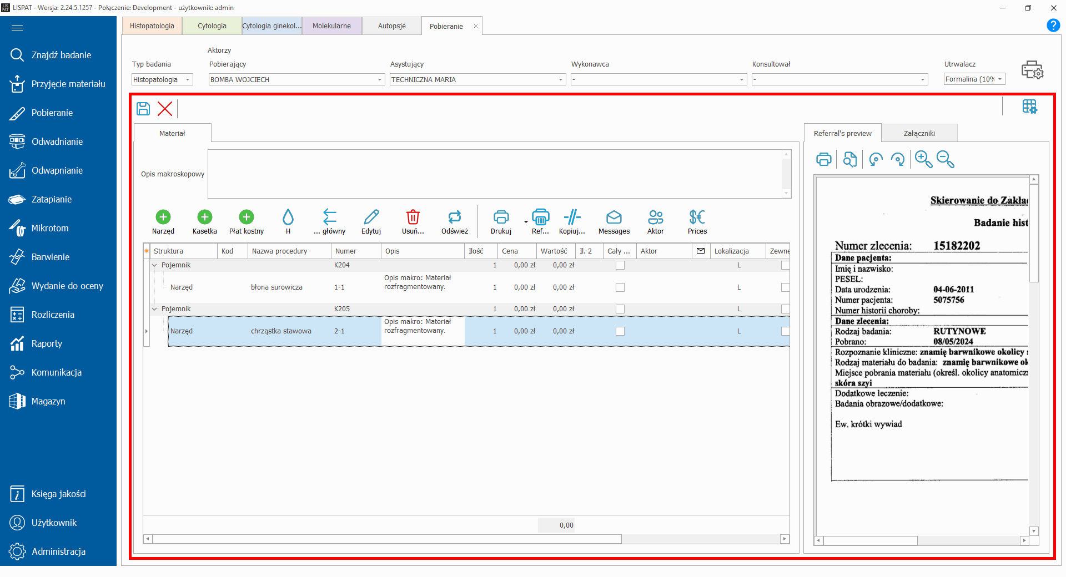Rotate referral preview counterclockwise

click(x=876, y=159)
